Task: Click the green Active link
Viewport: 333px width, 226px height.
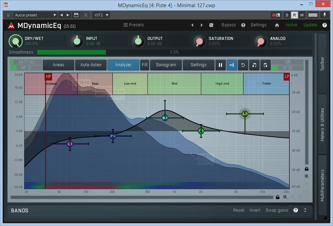Action: [291, 25]
